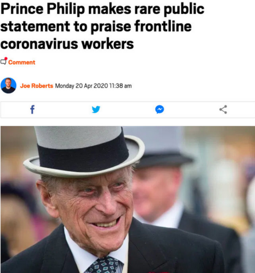The height and width of the screenshot is (273, 255).
Task: Open the generic share options icon
Action: (x=223, y=109)
